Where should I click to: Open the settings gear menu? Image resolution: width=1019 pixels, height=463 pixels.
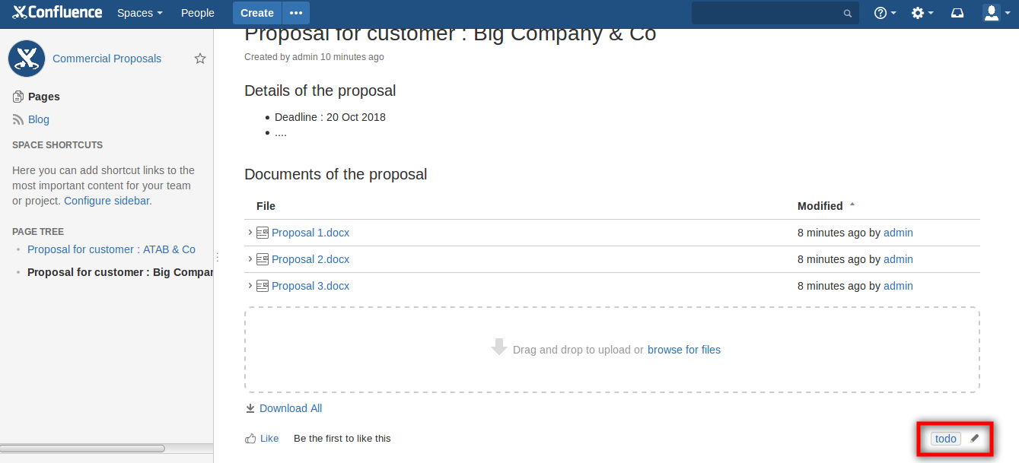tap(922, 13)
